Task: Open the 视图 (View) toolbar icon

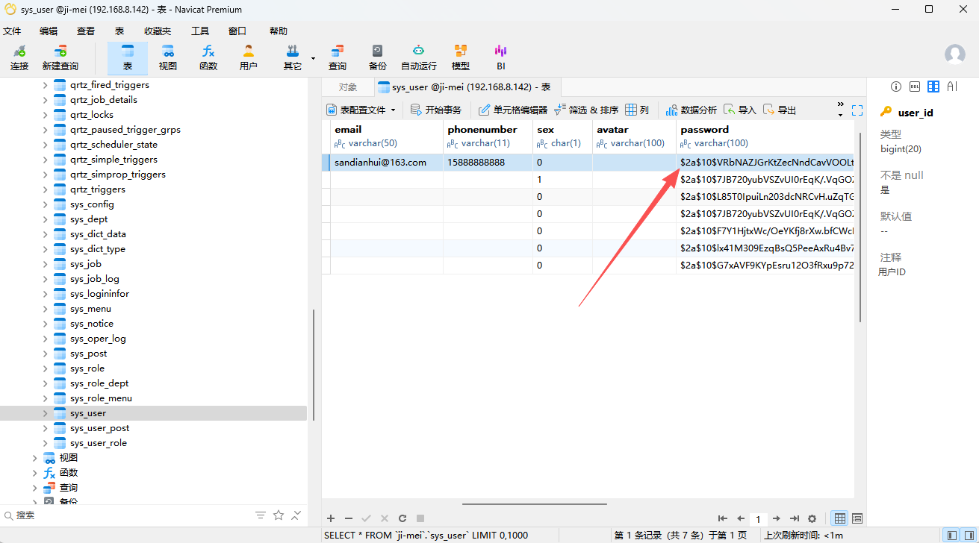Action: pos(168,58)
